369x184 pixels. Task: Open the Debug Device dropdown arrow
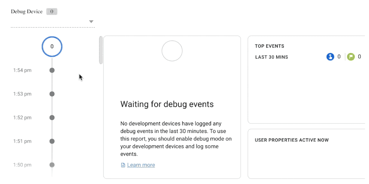[91, 22]
